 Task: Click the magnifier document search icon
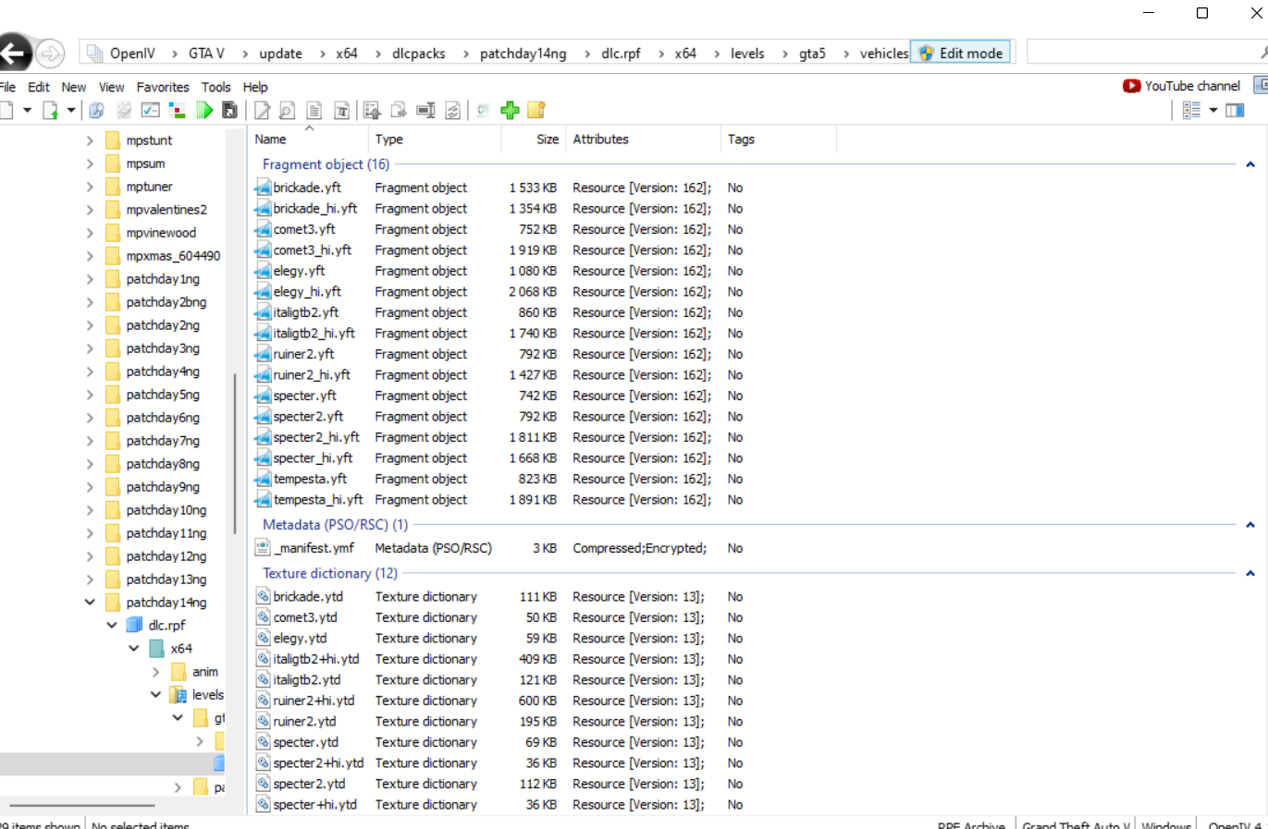click(x=288, y=111)
